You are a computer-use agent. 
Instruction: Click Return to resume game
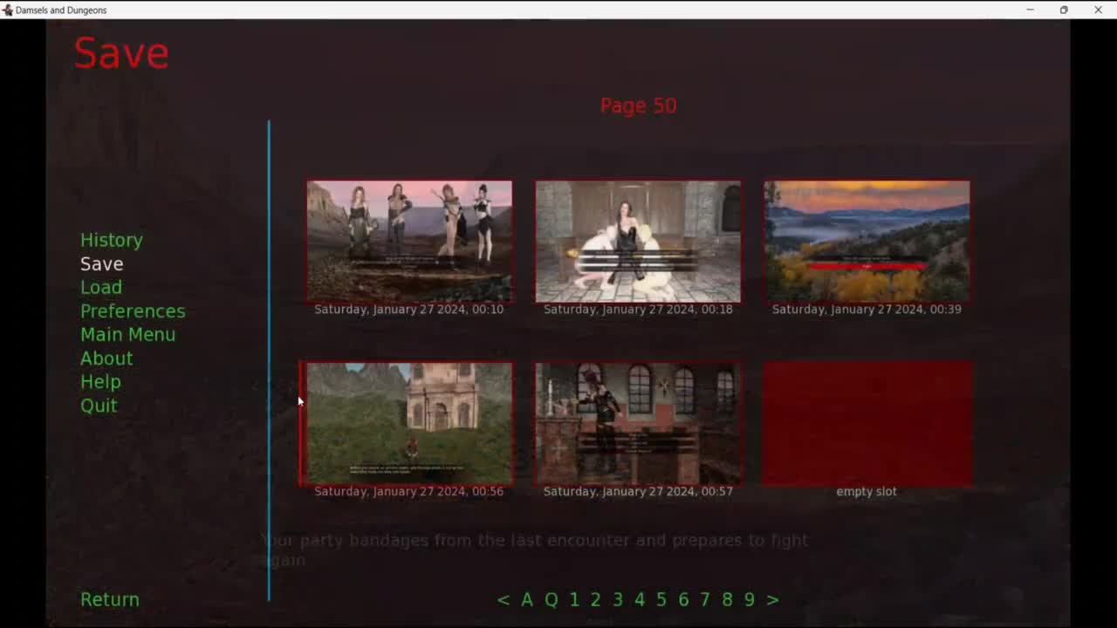[x=110, y=599]
